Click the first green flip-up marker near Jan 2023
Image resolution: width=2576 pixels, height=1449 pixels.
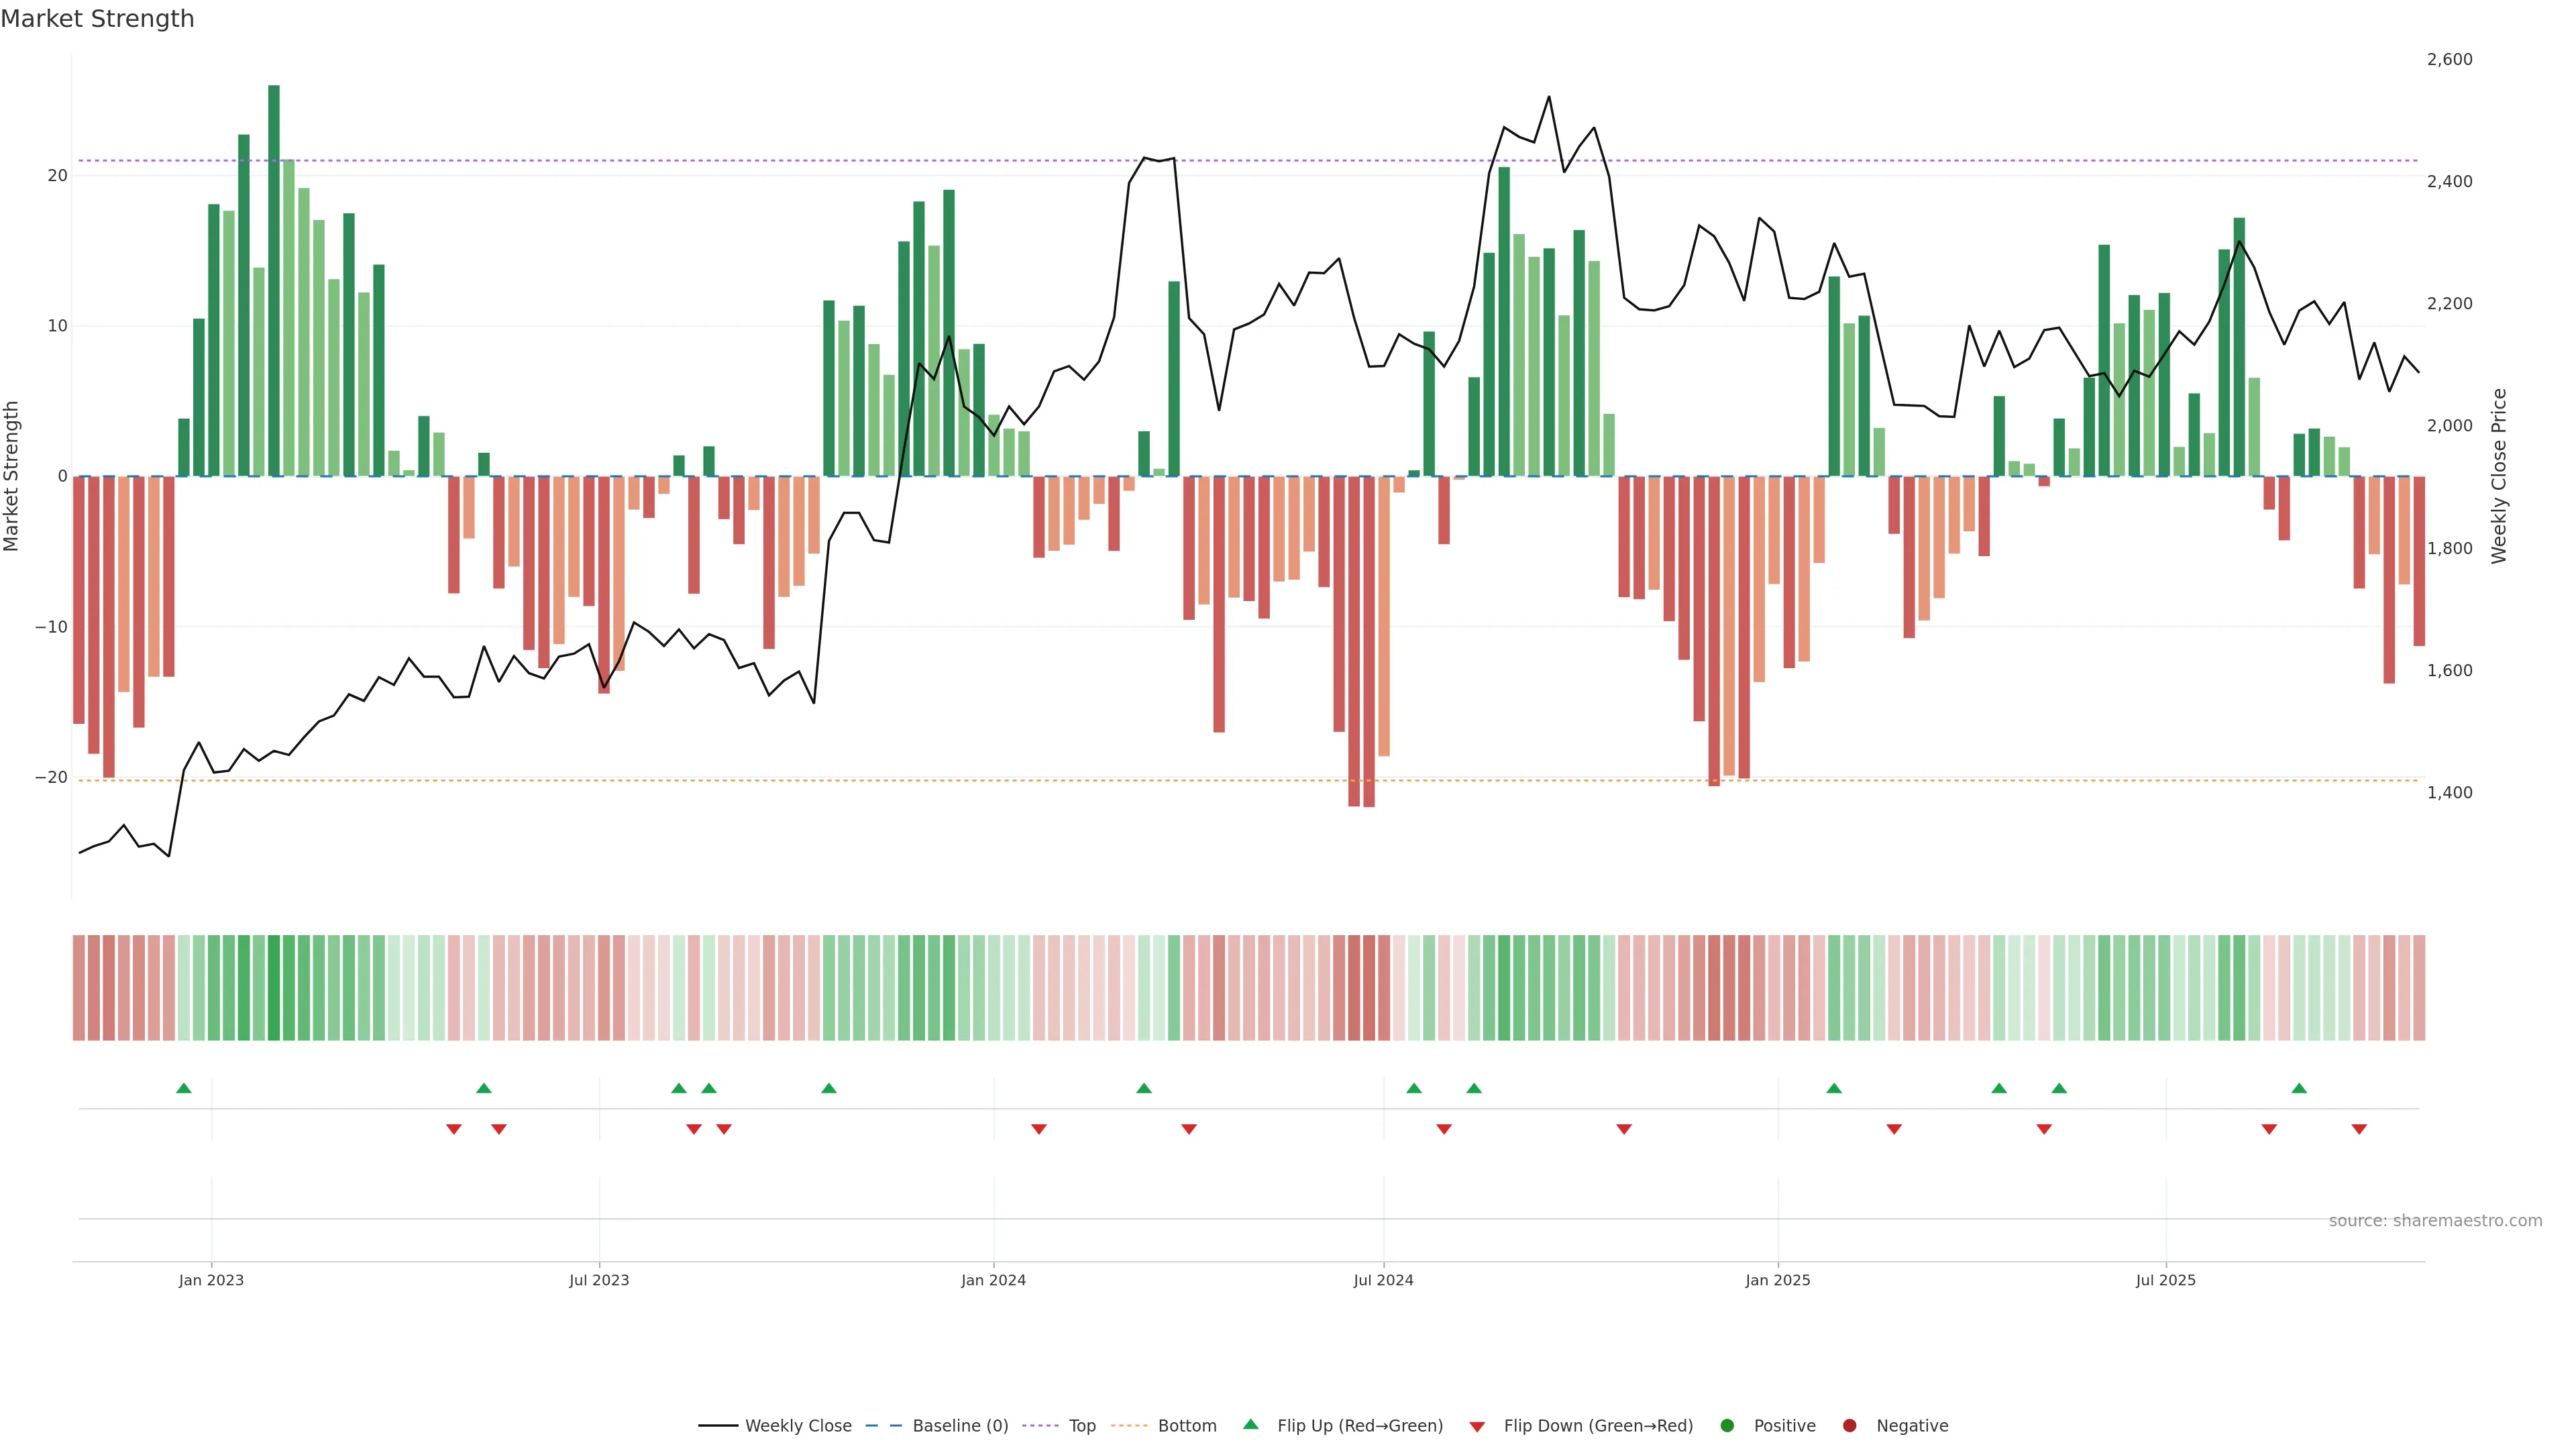184,1088
